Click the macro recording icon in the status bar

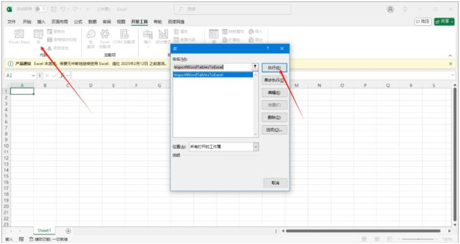21,239
